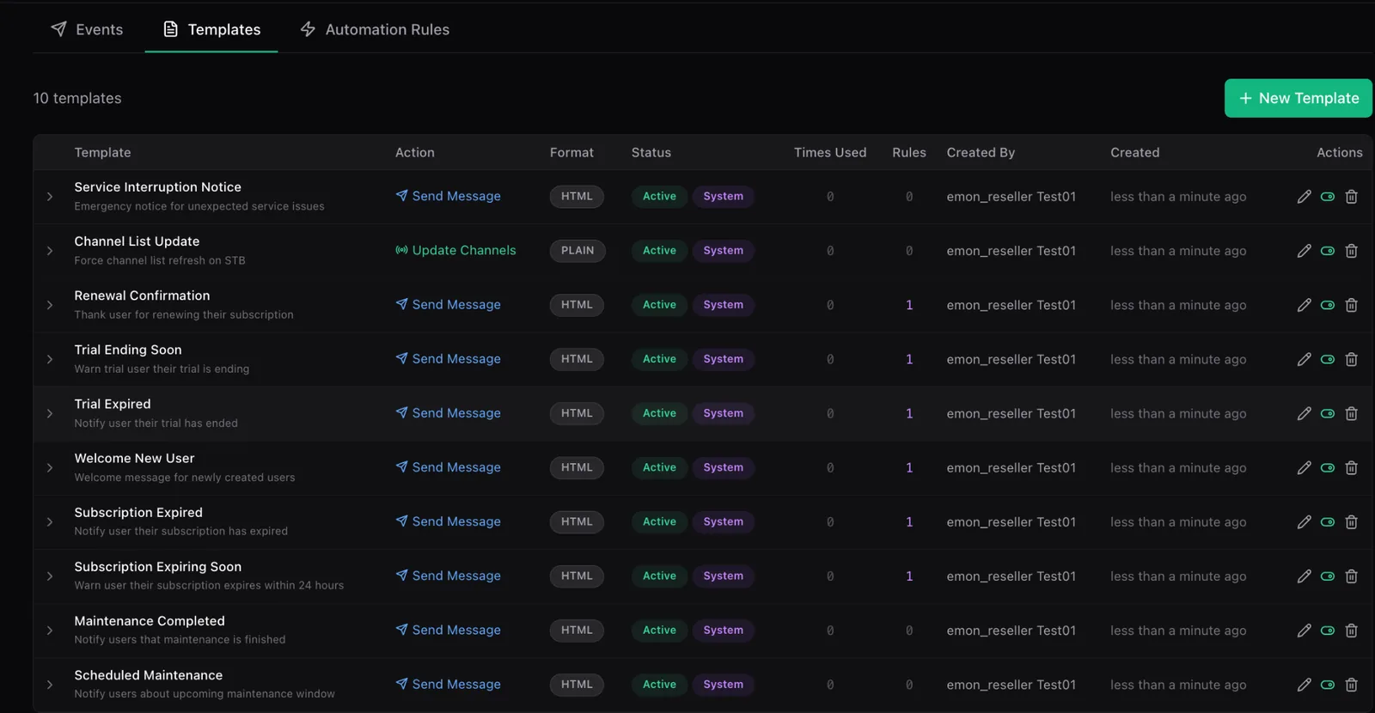Edit the Maintenance Completed template
The height and width of the screenshot is (713, 1375).
[1304, 631]
